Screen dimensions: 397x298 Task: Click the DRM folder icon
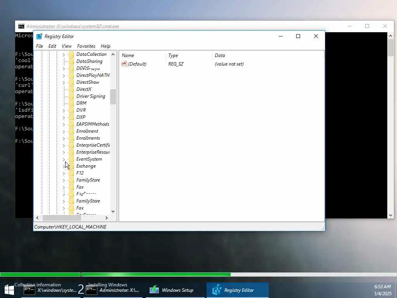click(71, 103)
